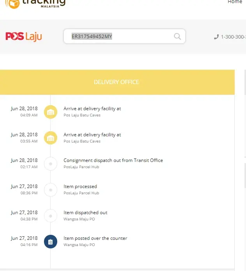Click the Item processed timeline dot
The height and width of the screenshot is (271, 246).
pos(51,190)
